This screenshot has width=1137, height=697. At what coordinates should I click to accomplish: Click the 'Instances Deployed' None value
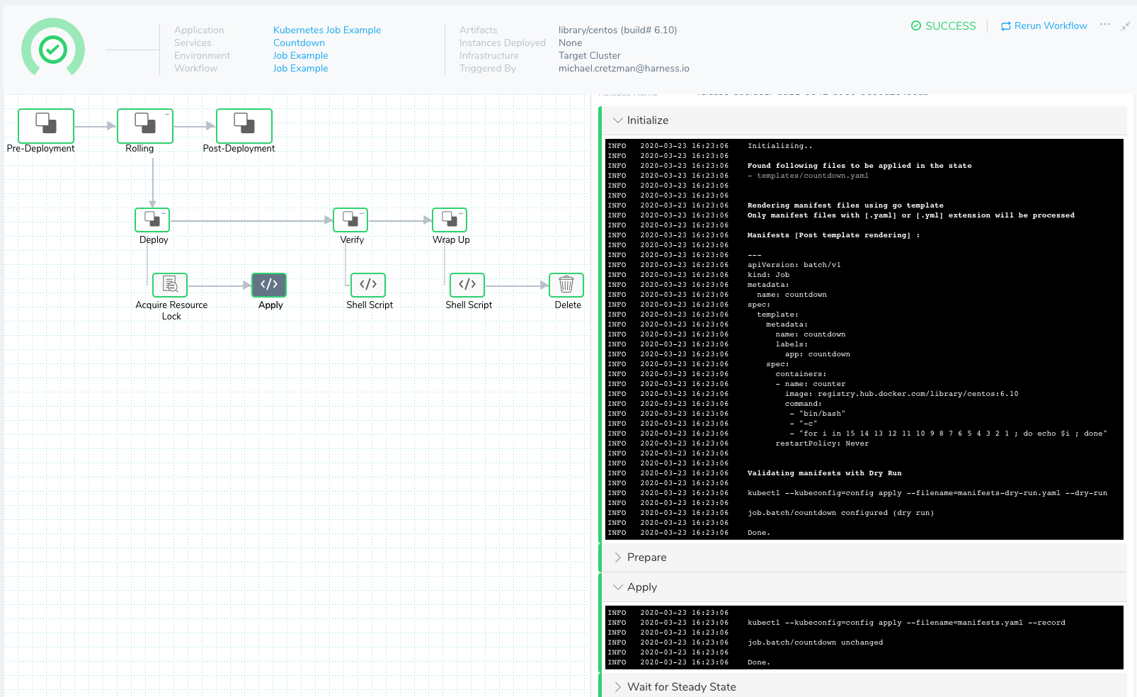point(570,42)
